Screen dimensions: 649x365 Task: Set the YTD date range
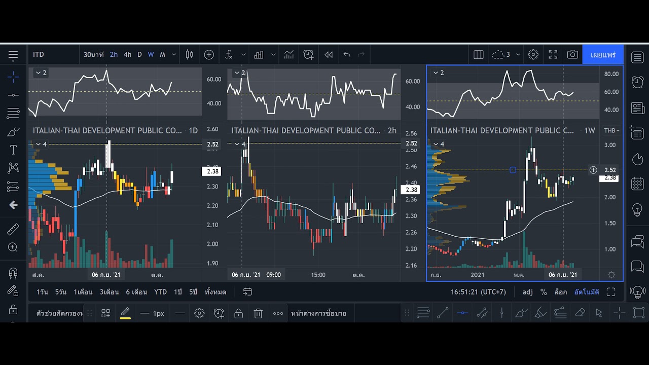coord(161,292)
